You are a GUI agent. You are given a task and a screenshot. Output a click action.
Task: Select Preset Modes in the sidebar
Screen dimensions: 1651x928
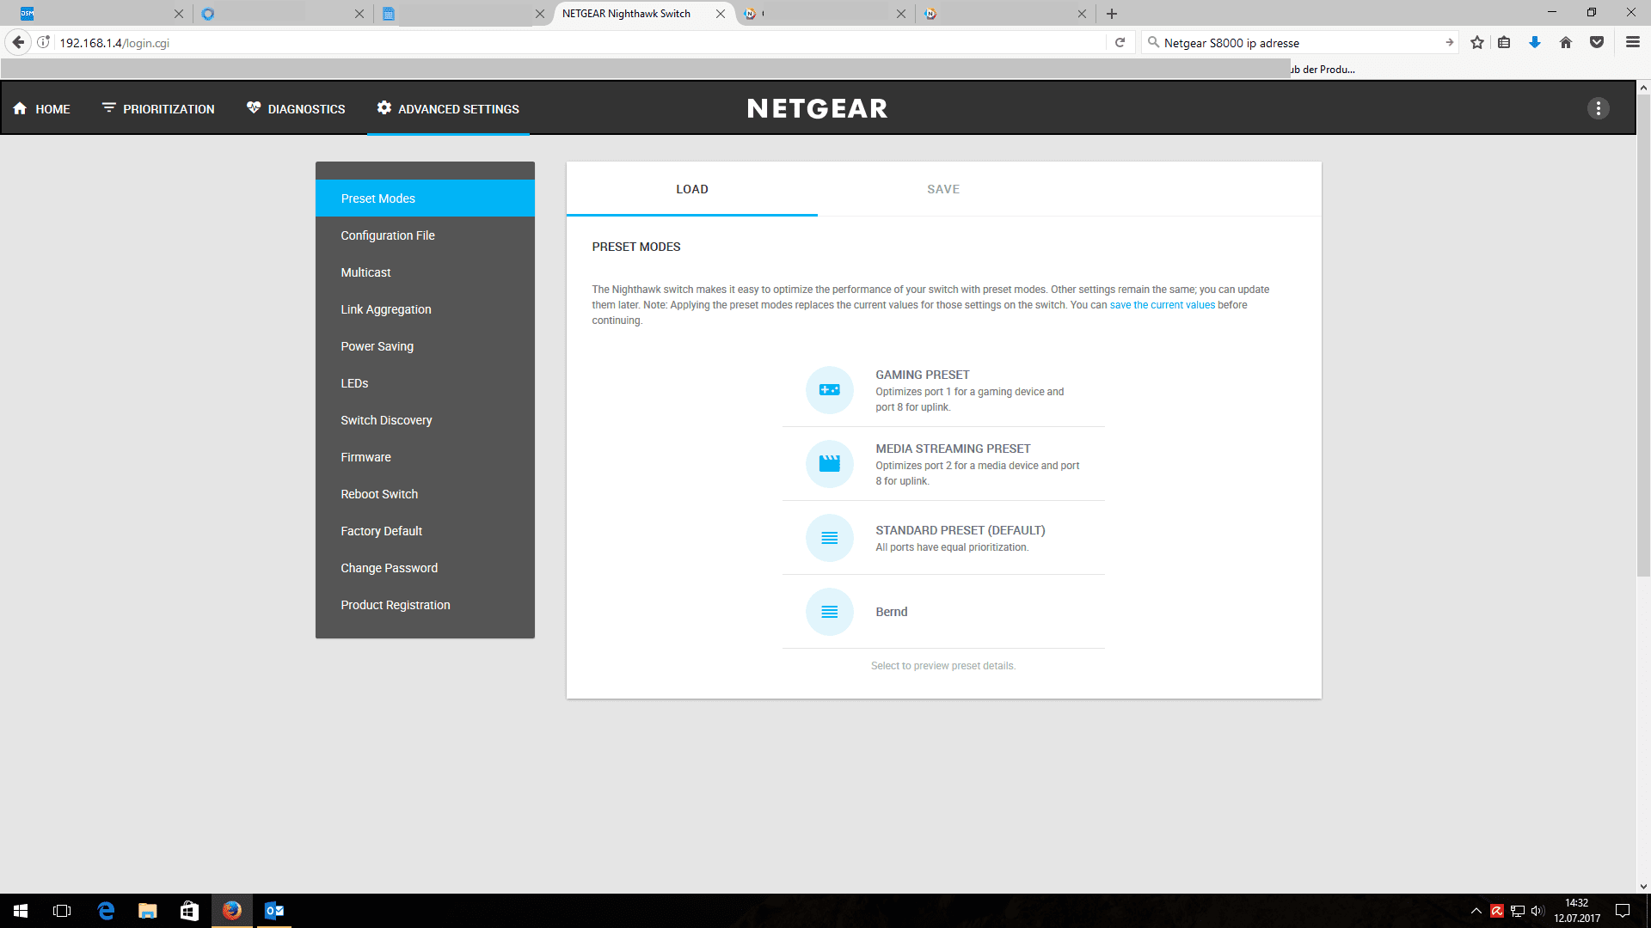[x=425, y=198]
